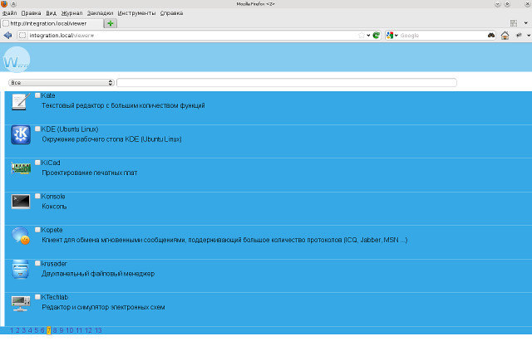The image size is (532, 341).
Task: Open the Файл menu
Action: click(9, 13)
